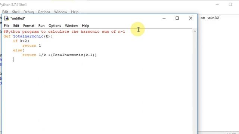
Task: Maximize the Python Shell window
Action: (230, 4)
